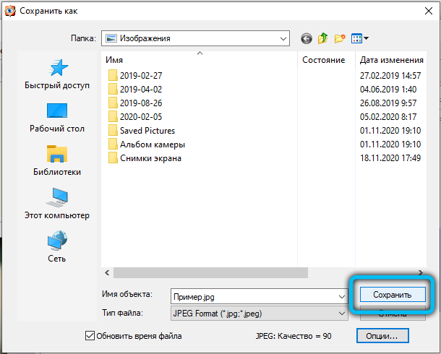
Task: Open the view menu icon
Action: click(x=359, y=38)
